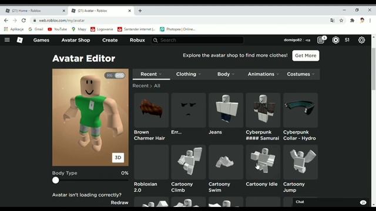Screen dimensions: 376x211
Task: Open the Mapy bookmark
Action: click(x=79, y=29)
